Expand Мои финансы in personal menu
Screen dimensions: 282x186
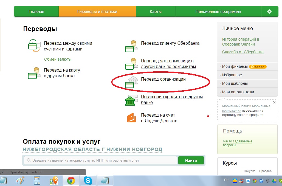(x=235, y=67)
